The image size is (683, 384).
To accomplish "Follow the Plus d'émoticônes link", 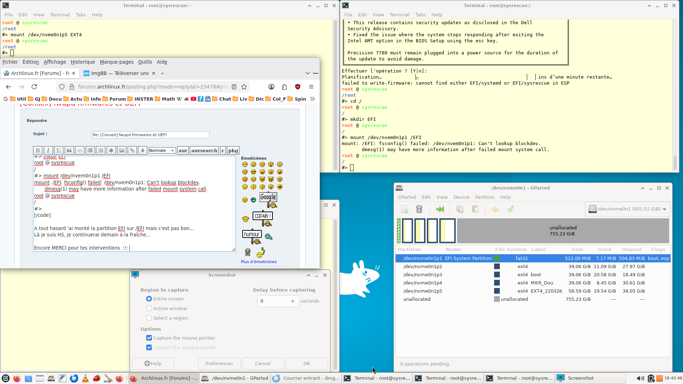I will click(259, 262).
